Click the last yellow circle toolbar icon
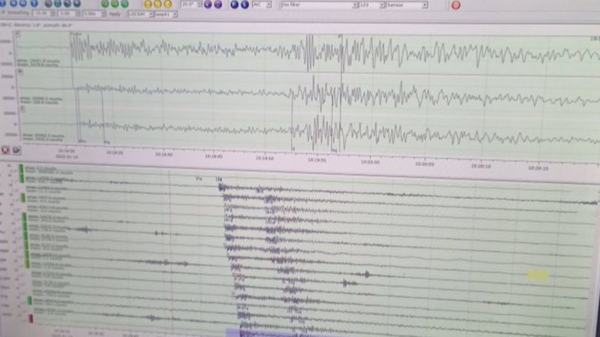 (x=168, y=4)
